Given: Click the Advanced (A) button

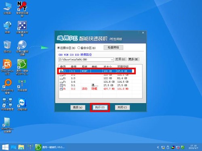Looking at the screenshot, I should click(x=78, y=108).
